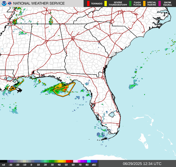Viewport: 176px width, 167px height.
Task: Click the NOAA logo icon
Action: [x=4, y=3]
